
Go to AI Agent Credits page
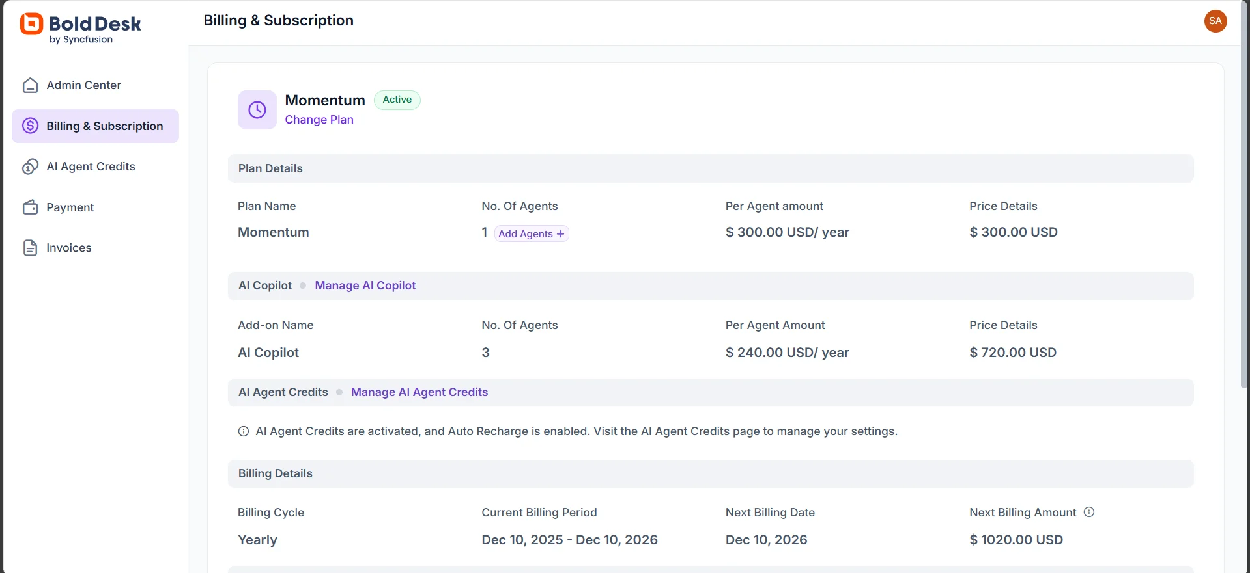coord(91,167)
